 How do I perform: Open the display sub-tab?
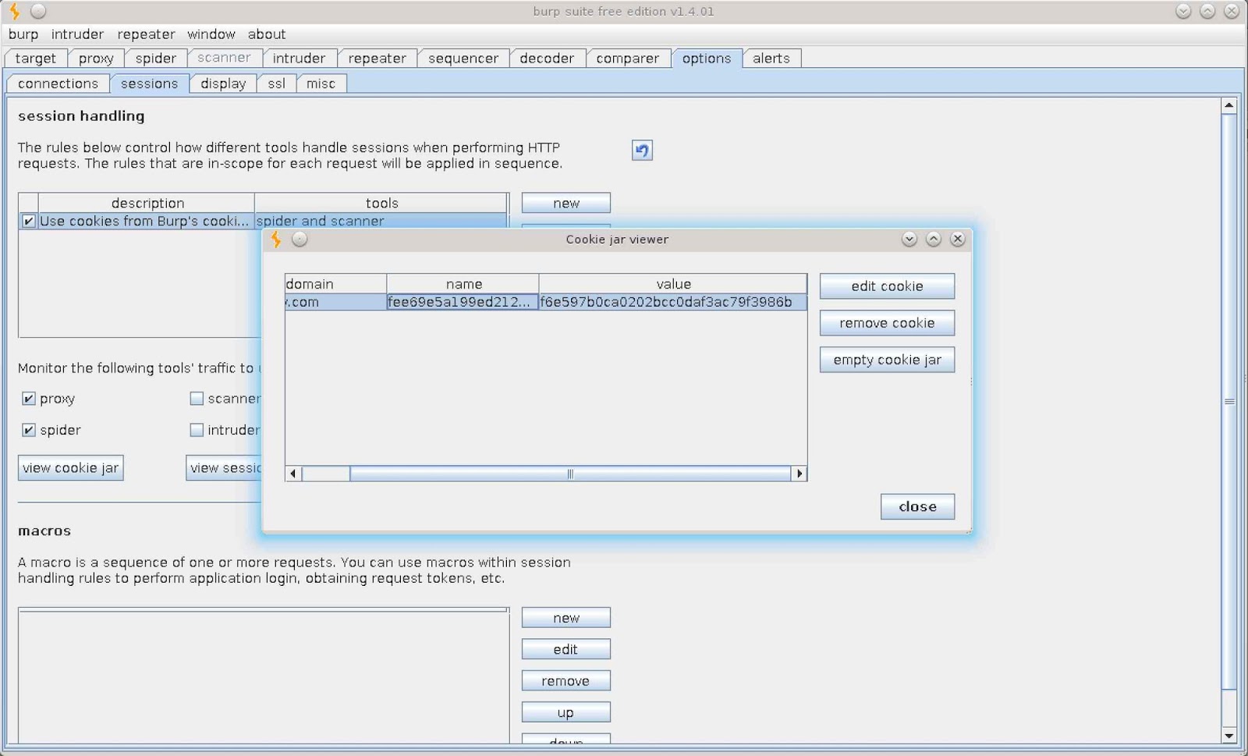pyautogui.click(x=223, y=83)
